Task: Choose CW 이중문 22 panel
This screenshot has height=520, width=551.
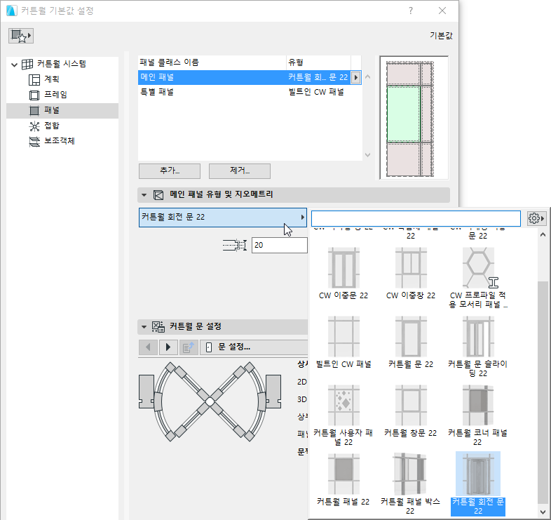Action: click(343, 274)
